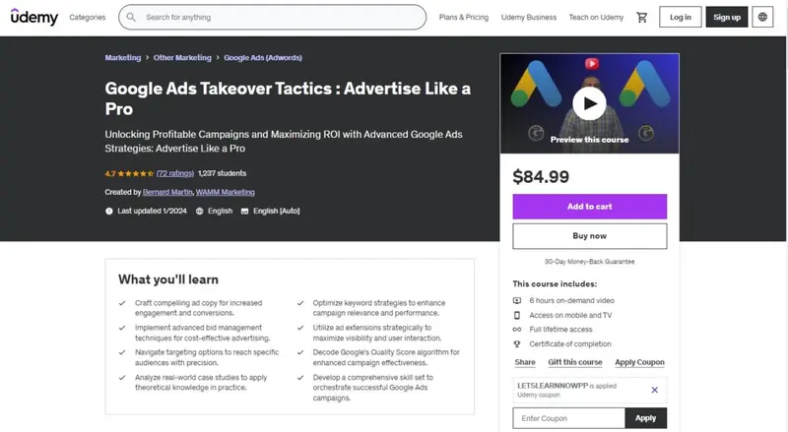Click the on-demand video icon
Screen dimensions: 788x432
click(x=516, y=300)
